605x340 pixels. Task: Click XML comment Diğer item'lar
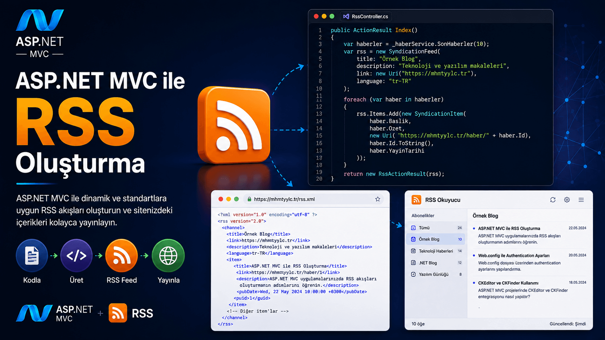257,311
